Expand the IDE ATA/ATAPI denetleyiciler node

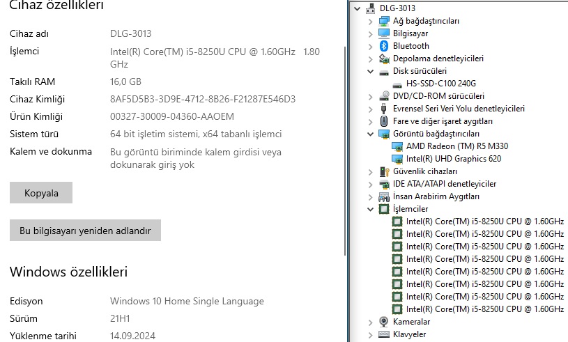tap(370, 185)
